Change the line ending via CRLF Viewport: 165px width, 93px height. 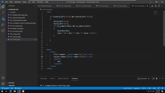click(149, 88)
